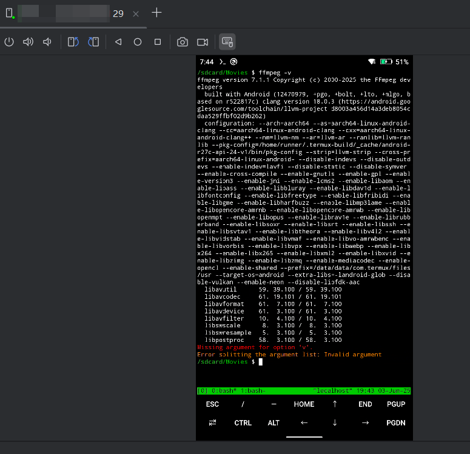This screenshot has height=454, width=470.
Task: Tap the left arrow key
Action: pyautogui.click(x=304, y=423)
